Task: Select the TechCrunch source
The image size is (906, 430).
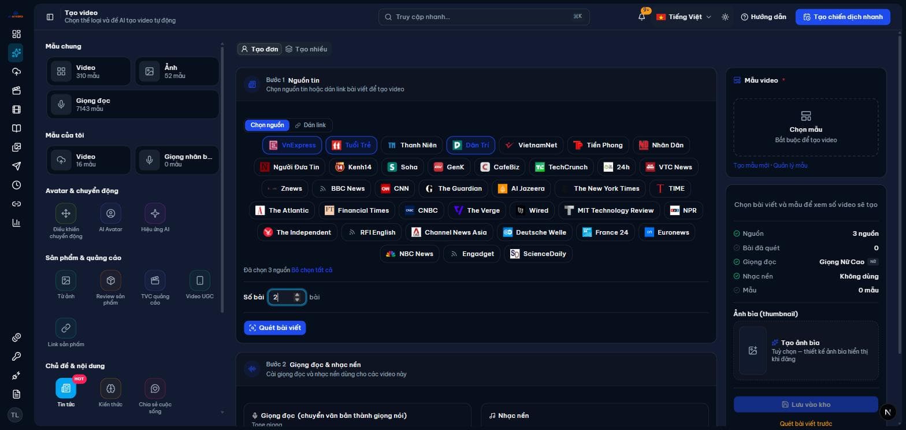Action: coord(561,167)
